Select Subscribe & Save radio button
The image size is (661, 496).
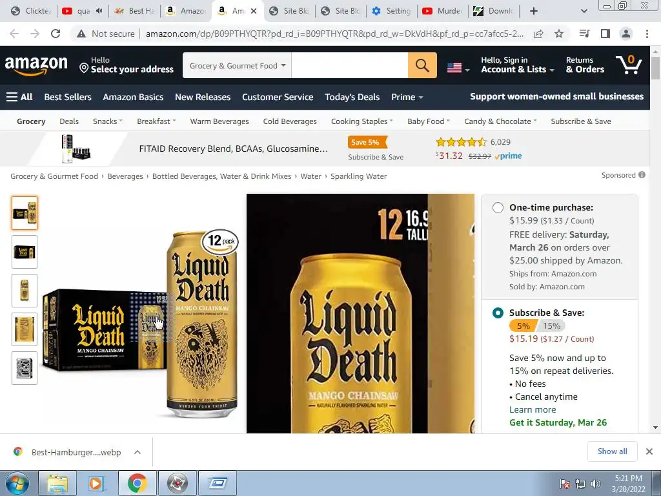click(x=498, y=313)
